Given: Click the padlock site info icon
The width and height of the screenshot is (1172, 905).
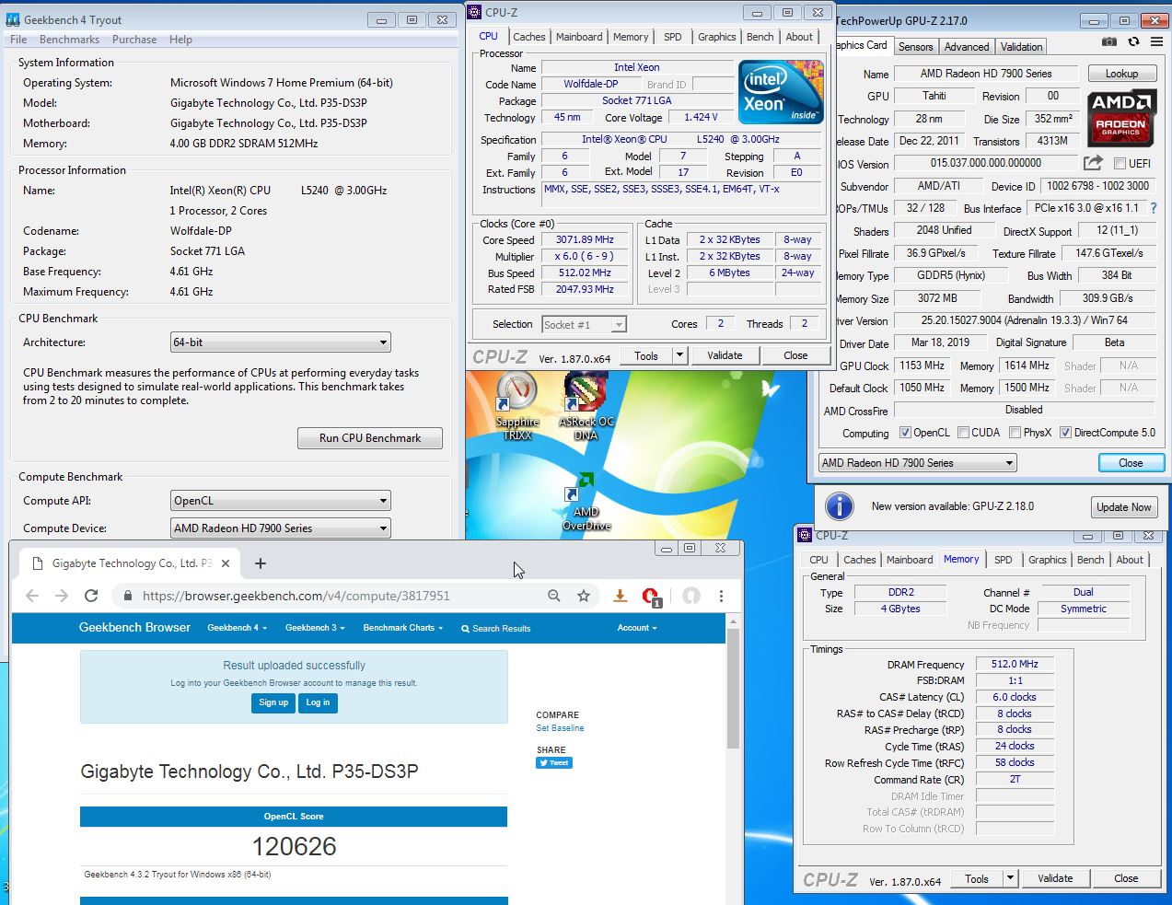Looking at the screenshot, I should pyautogui.click(x=128, y=596).
